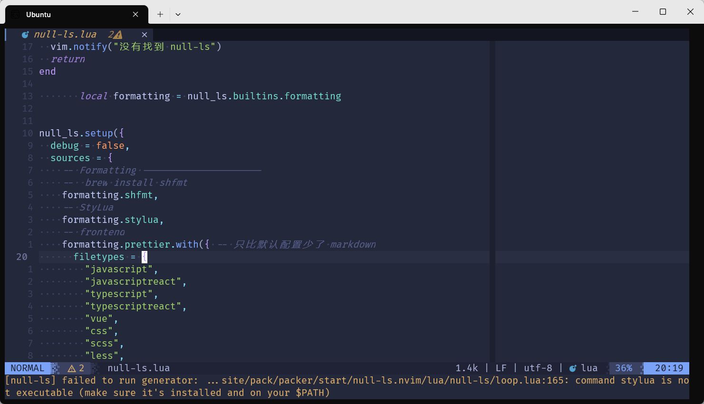Click the "typescript" string
The image size is (704, 404).
(119, 294)
